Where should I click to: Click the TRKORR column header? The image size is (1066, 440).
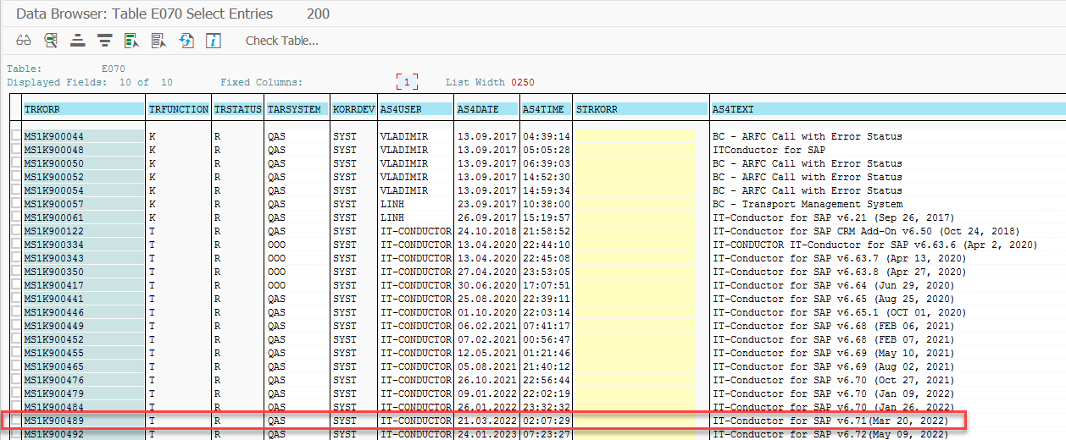(x=83, y=109)
